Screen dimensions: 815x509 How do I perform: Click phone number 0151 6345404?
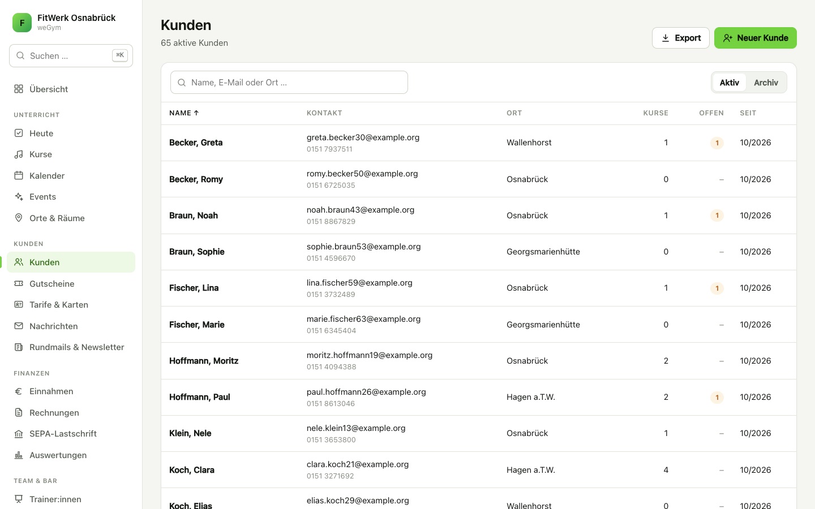coord(331,331)
